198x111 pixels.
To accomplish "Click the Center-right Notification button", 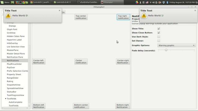I will [x=123, y=62].
